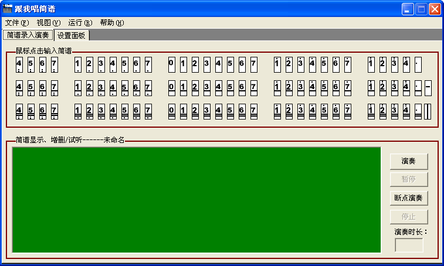Insert the dash sustain symbol

pyautogui.click(x=428, y=88)
